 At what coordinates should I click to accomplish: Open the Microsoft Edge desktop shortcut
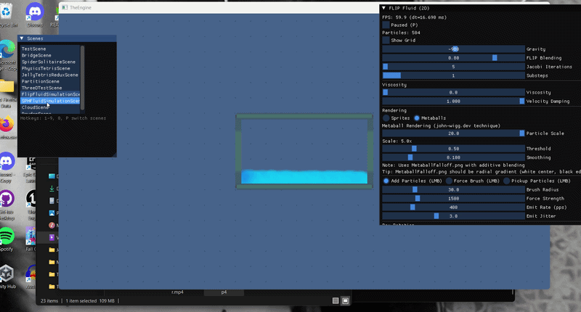(x=7, y=49)
